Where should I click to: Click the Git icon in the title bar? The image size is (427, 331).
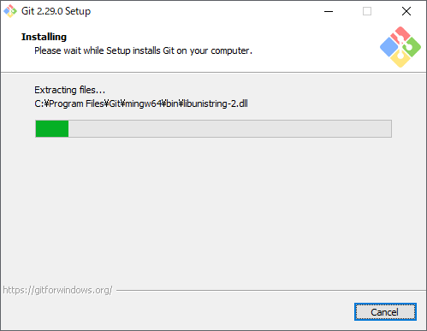click(x=10, y=11)
